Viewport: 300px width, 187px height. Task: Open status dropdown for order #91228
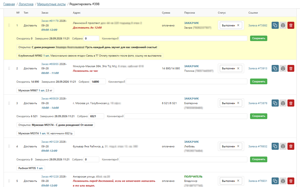click(x=231, y=181)
